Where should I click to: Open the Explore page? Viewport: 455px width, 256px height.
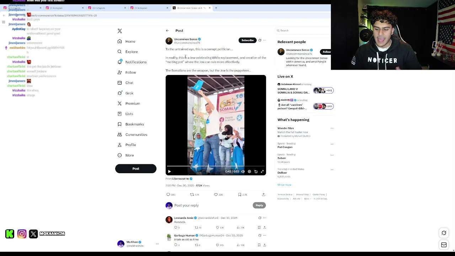pos(127,52)
